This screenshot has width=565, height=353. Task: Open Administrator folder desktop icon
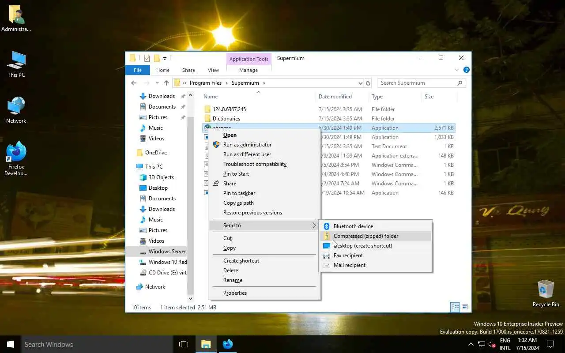[16, 19]
